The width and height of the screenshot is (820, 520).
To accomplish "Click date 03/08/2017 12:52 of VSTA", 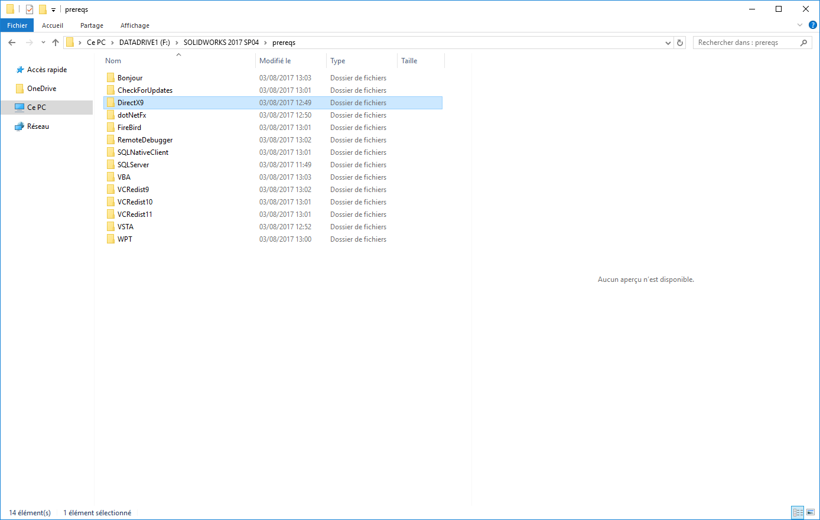I will [x=285, y=227].
